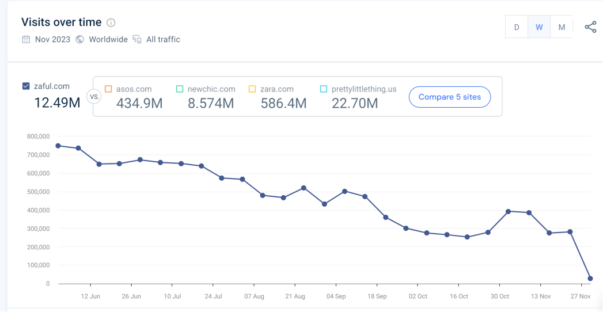603x312 pixels.
Task: Click the first data point on the line
Action: [x=58, y=146]
